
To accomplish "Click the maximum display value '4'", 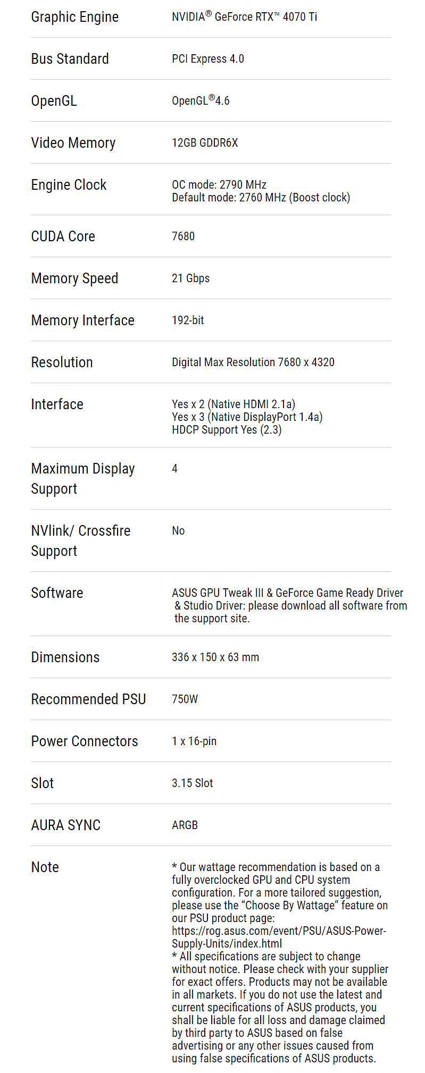I will pos(174,468).
